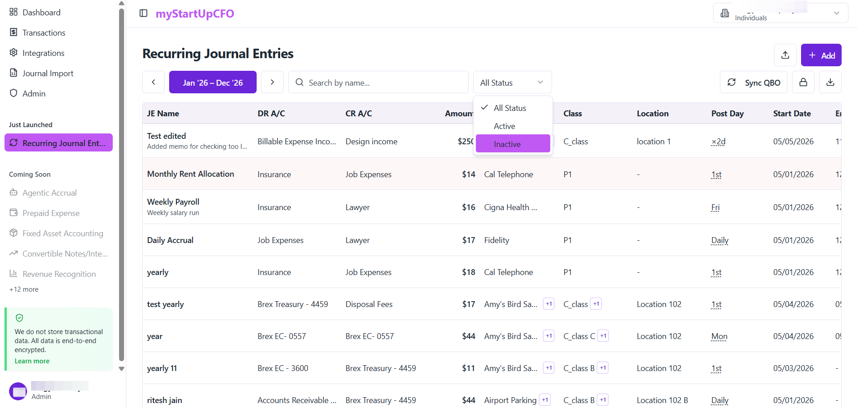Expand +1 class badge in yearly 11 row
Image resolution: width=866 pixels, height=408 pixels.
pos(603,368)
